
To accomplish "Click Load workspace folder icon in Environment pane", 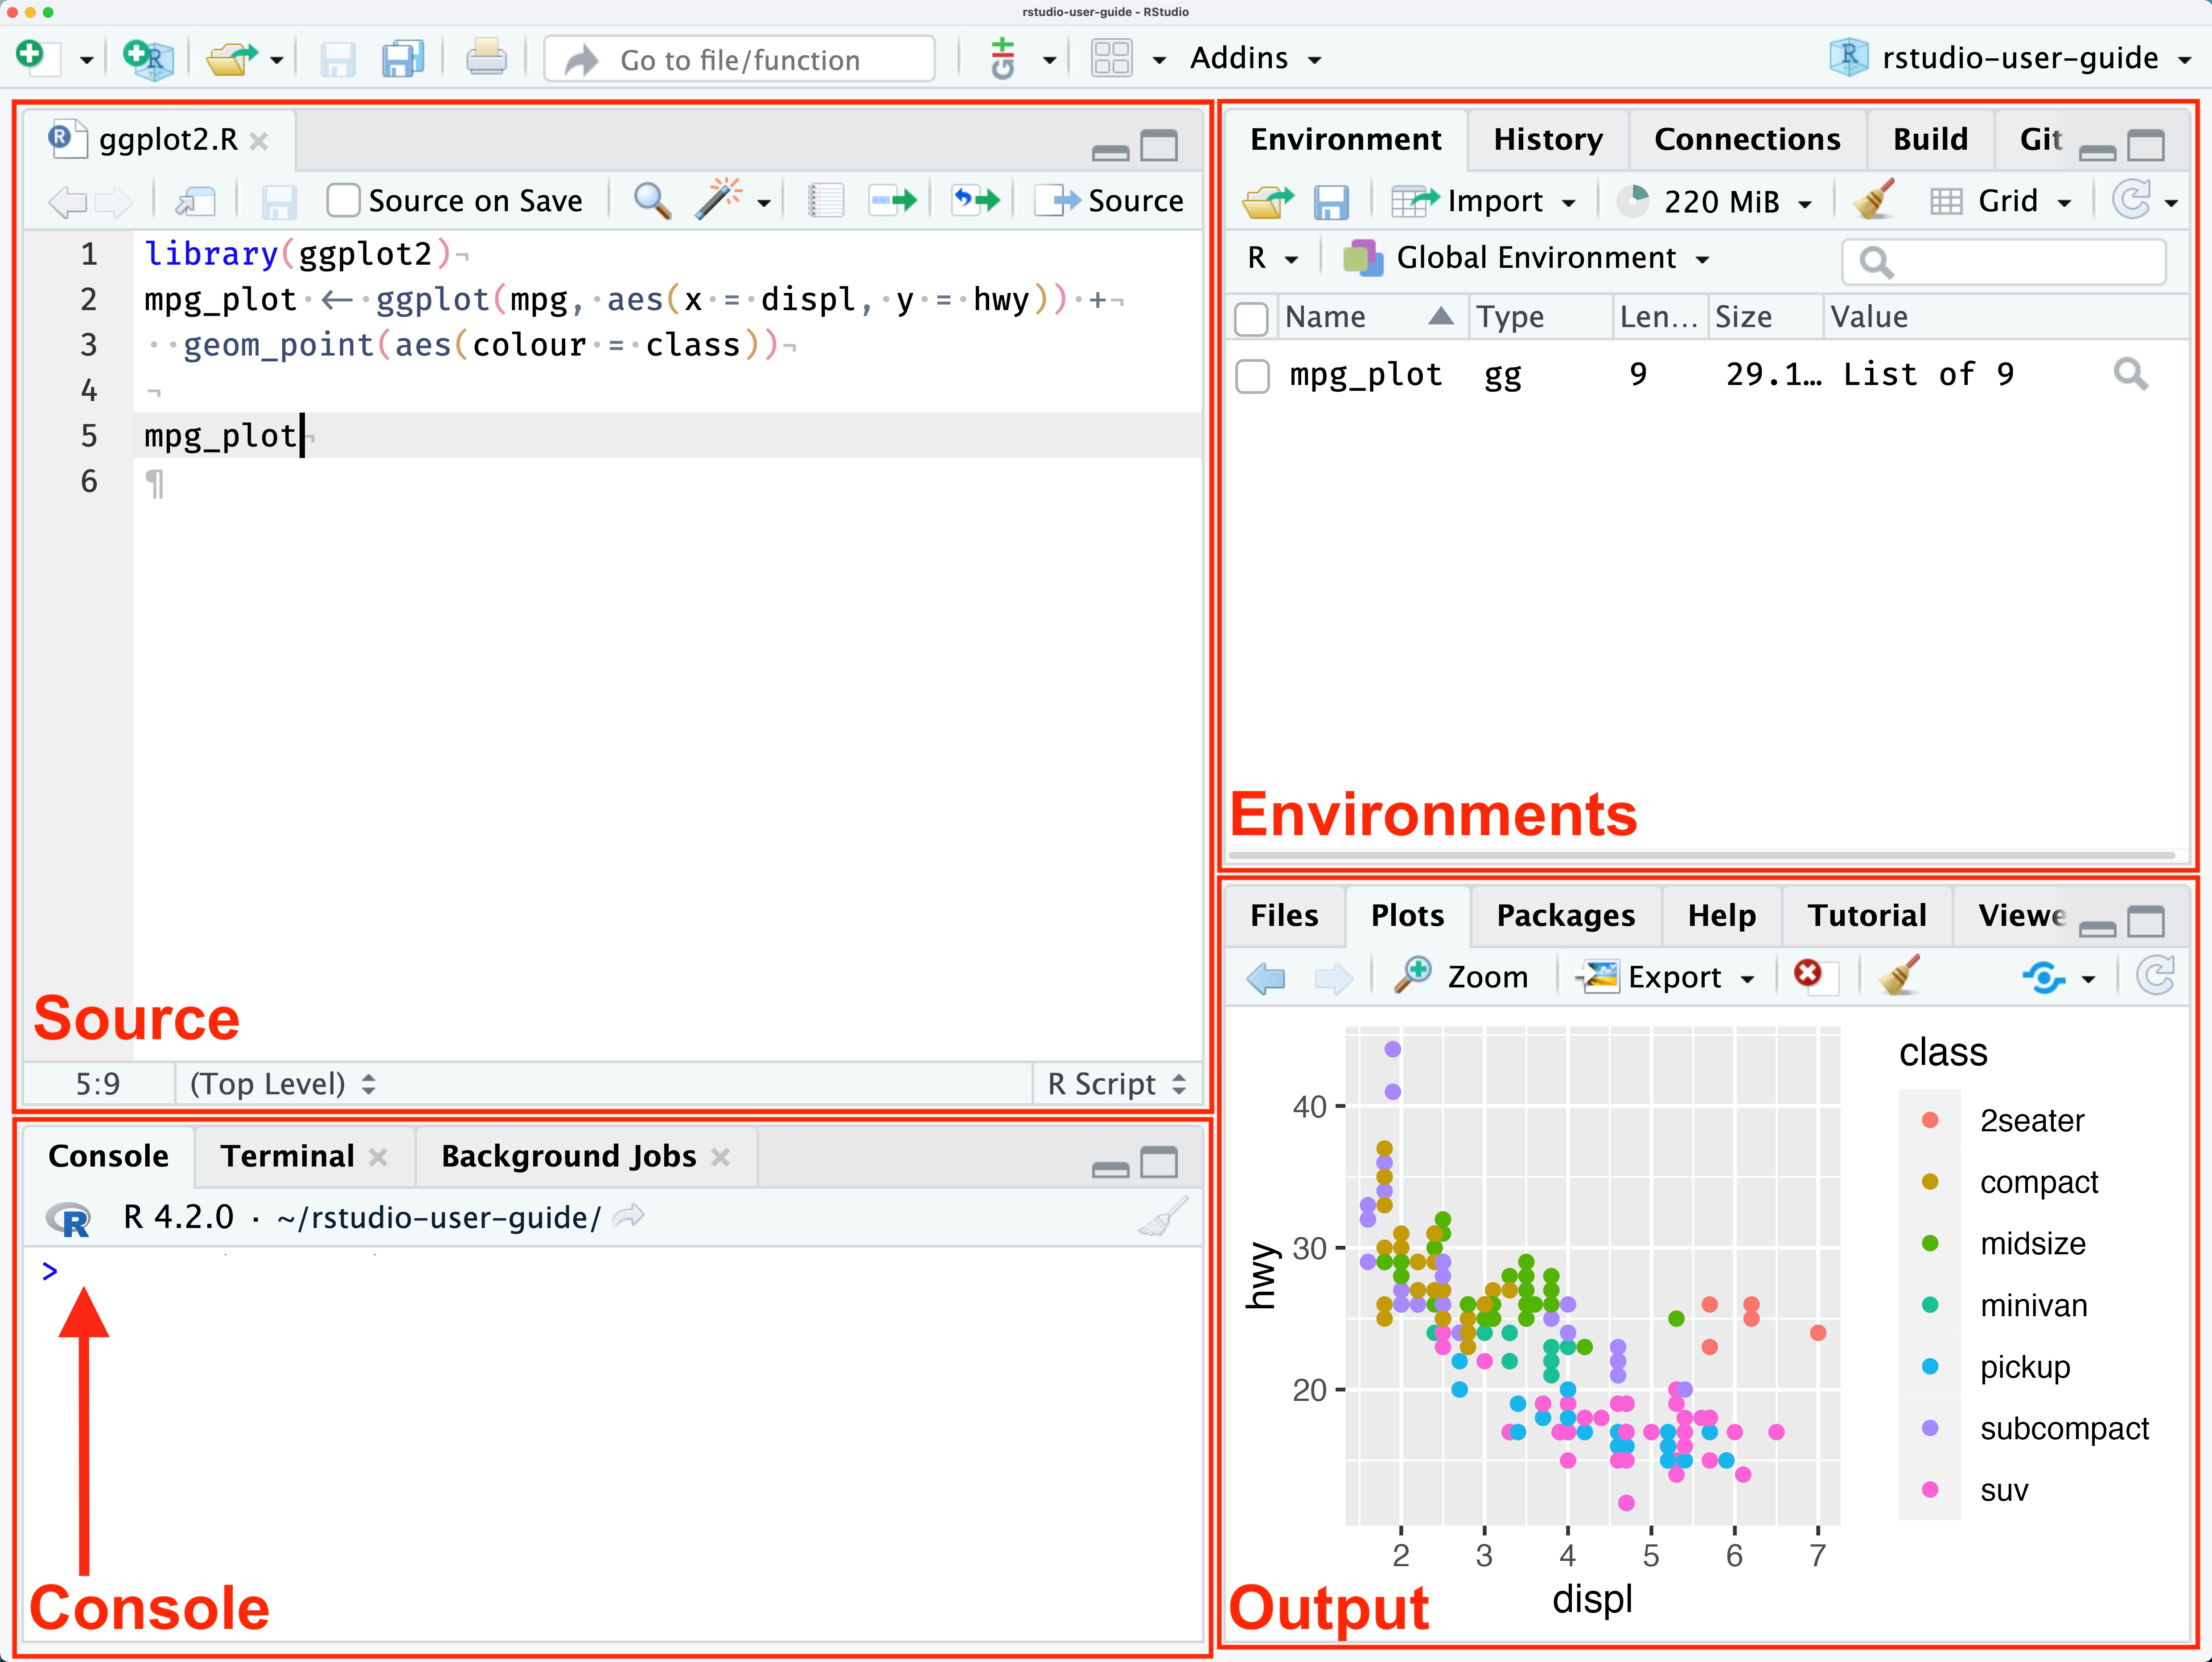I will 1268,202.
